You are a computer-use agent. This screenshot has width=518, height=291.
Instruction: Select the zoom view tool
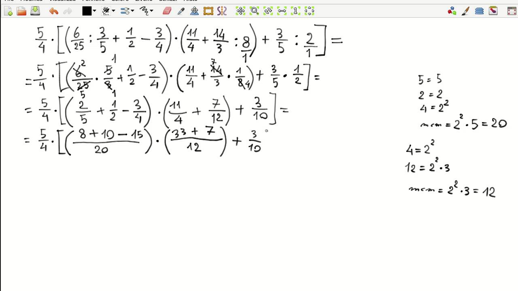[x=254, y=11]
